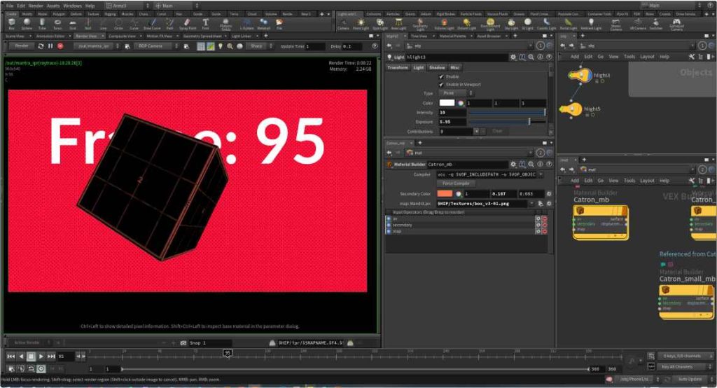Add a Camera from the lights shelf

tap(343, 24)
